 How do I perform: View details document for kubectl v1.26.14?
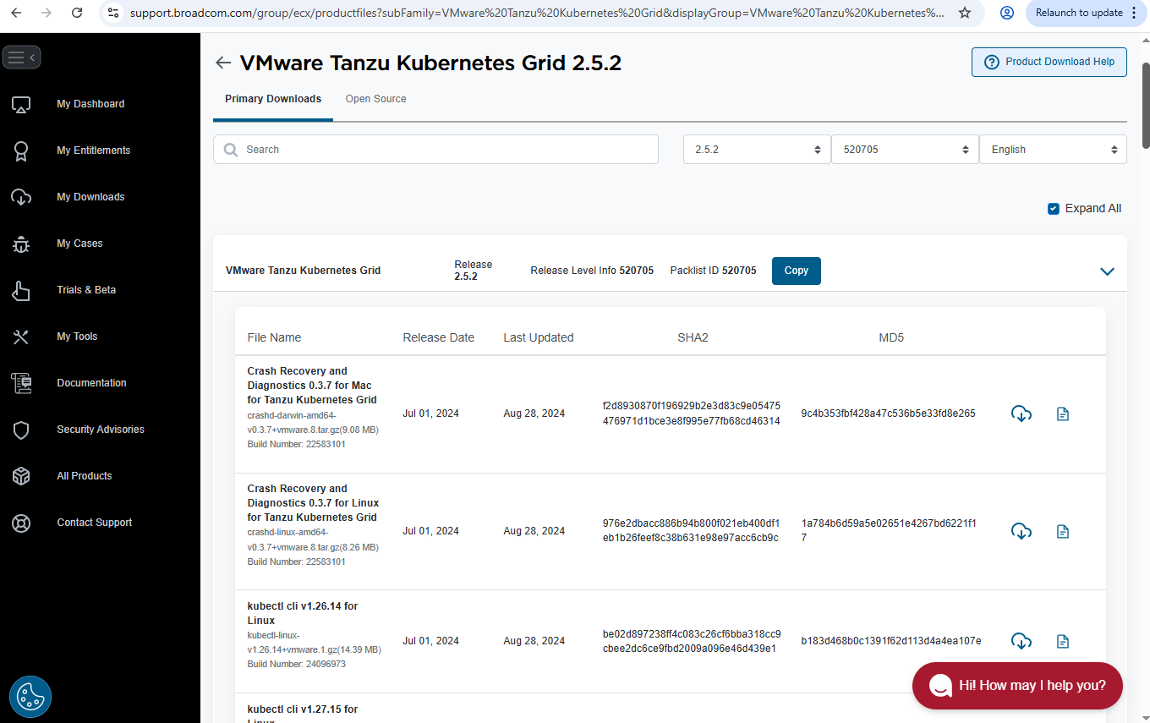(1063, 640)
